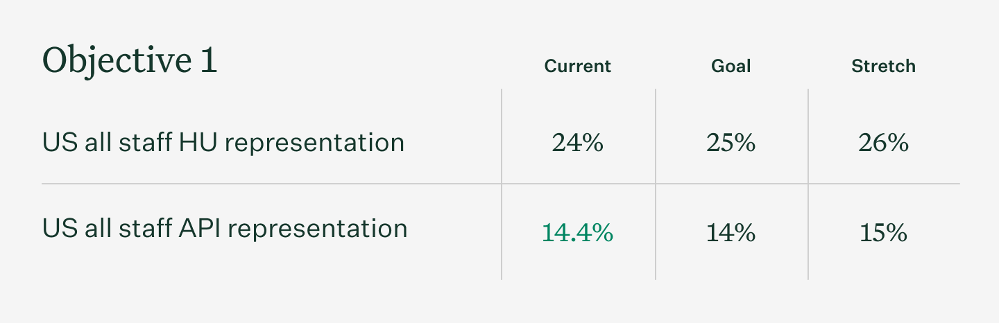Click the word representation in the HU row
This screenshot has height=323, width=999.
(x=314, y=143)
